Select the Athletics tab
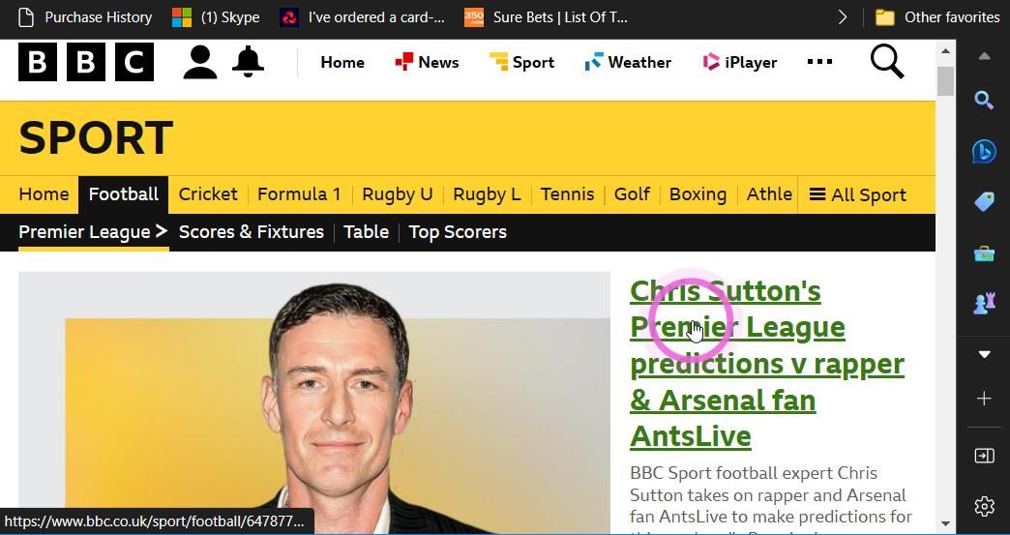This screenshot has height=535, width=1010. tap(769, 194)
